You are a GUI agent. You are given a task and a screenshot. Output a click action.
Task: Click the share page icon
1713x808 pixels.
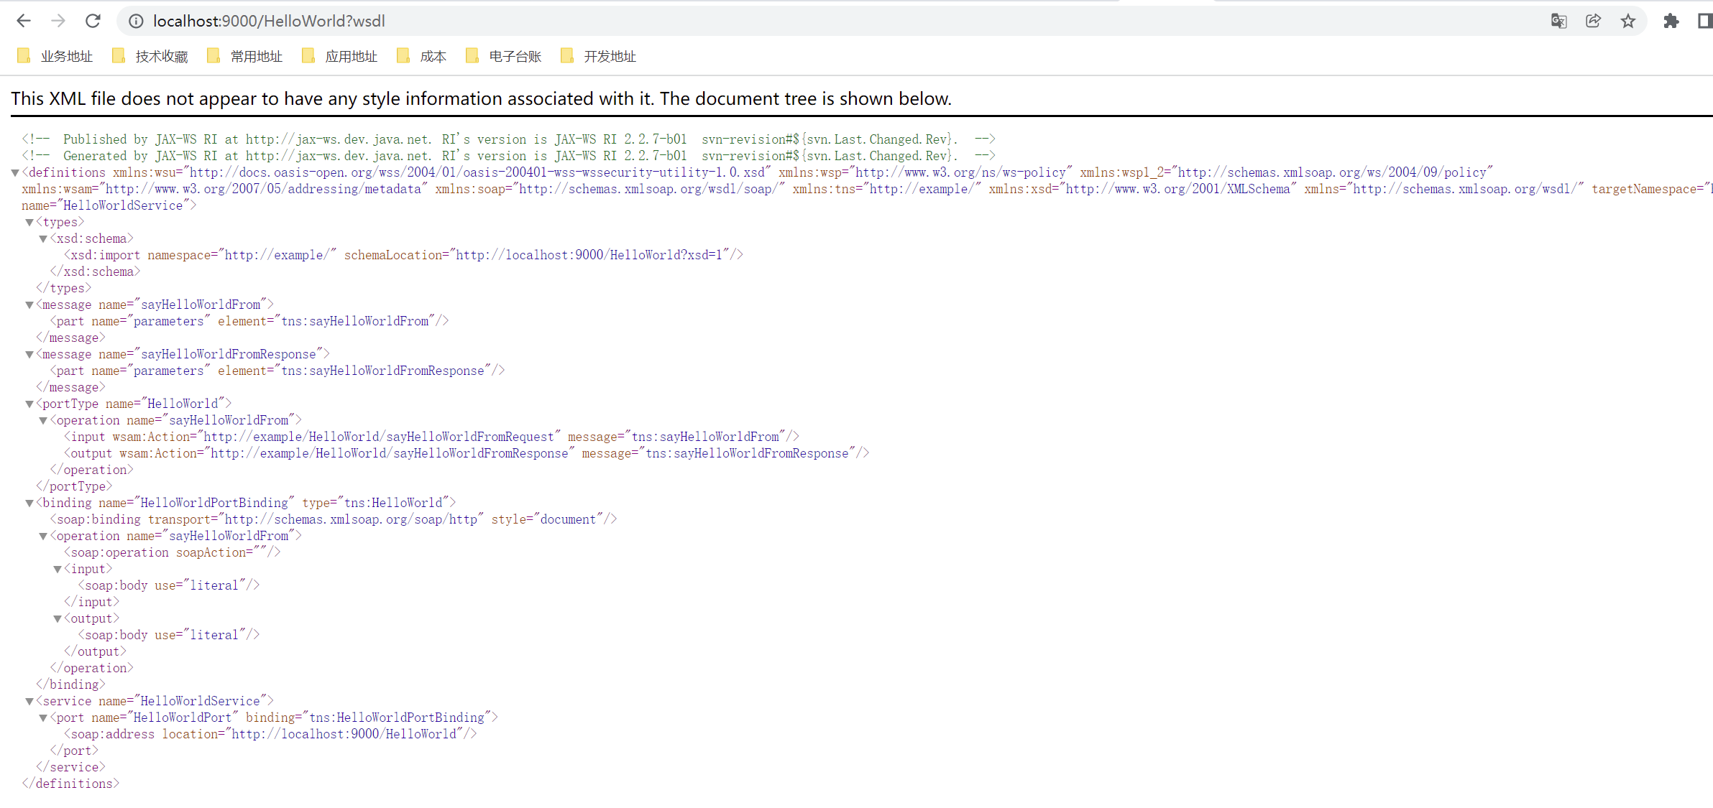(1593, 21)
